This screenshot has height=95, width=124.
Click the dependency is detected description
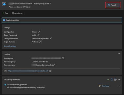coord(26,87)
